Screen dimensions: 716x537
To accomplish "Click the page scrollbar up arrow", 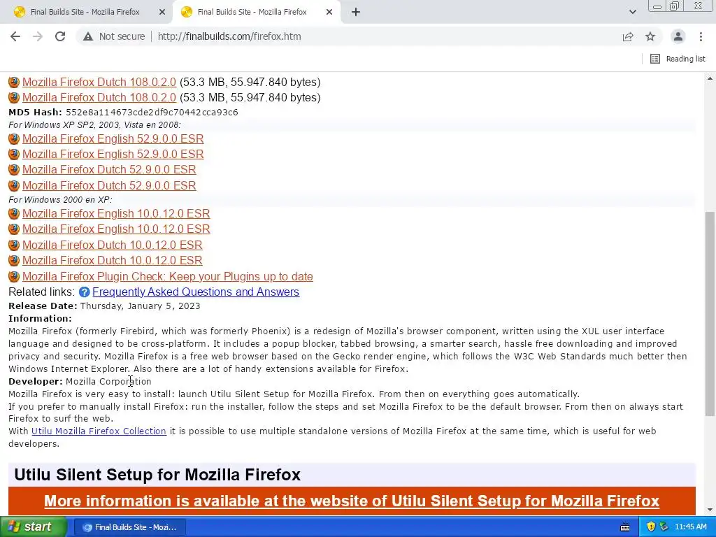I will [710, 78].
